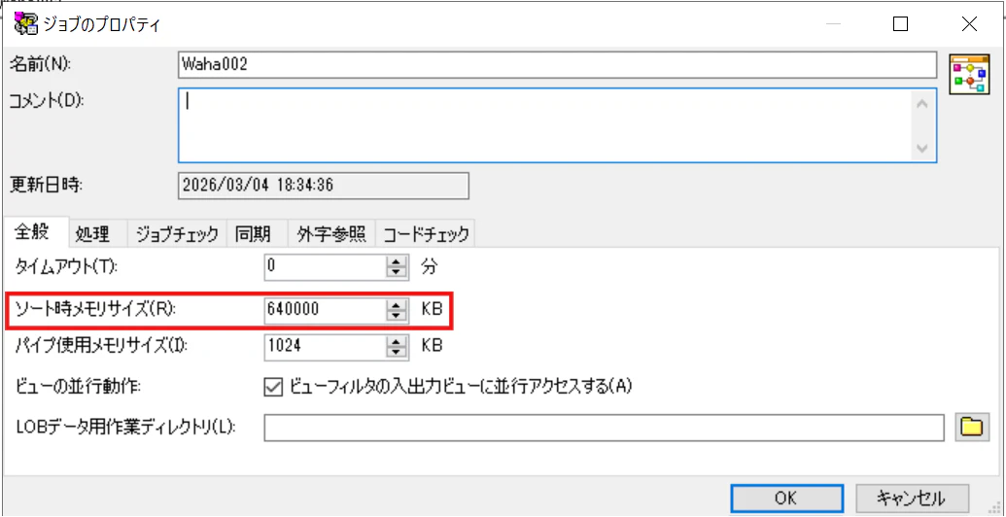
Task: Toggle parallel access to view filter checkbox
Action: 274,387
